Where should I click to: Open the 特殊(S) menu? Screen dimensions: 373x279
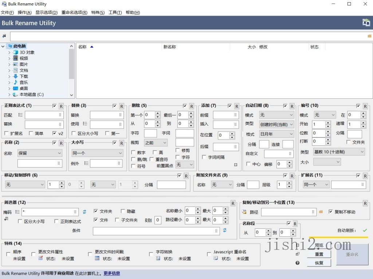98,12
